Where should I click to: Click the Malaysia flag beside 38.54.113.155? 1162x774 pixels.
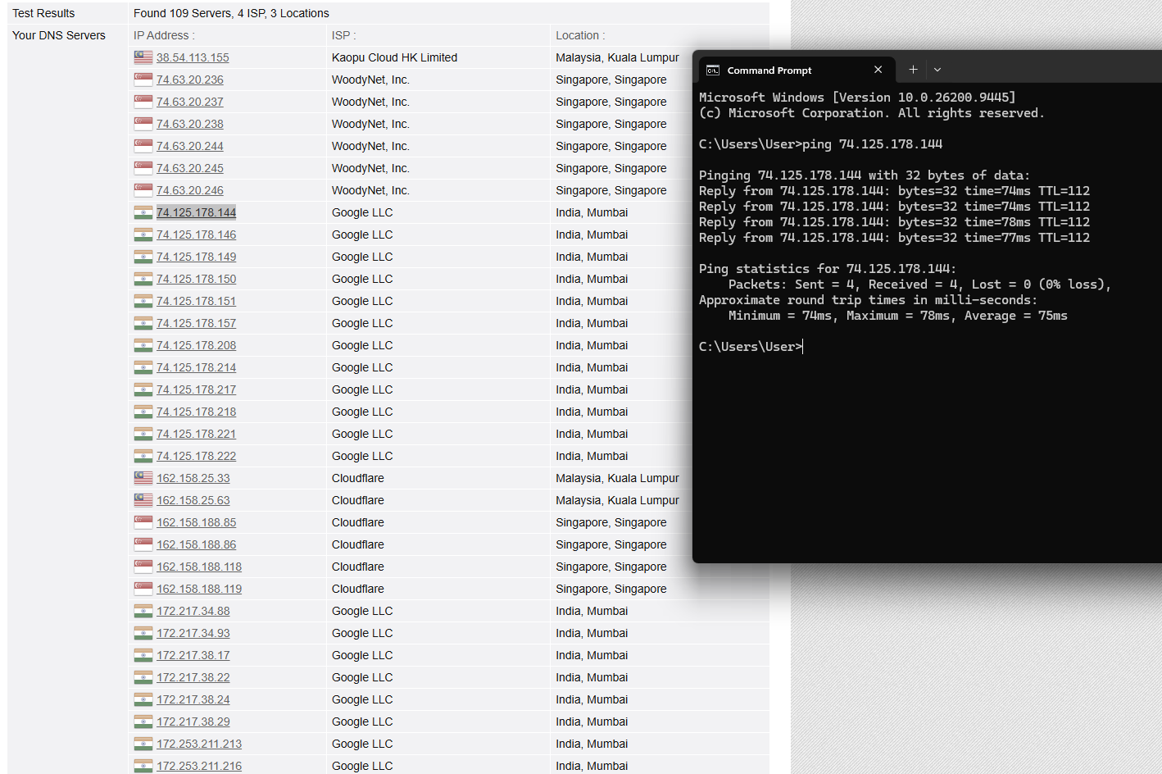point(143,57)
